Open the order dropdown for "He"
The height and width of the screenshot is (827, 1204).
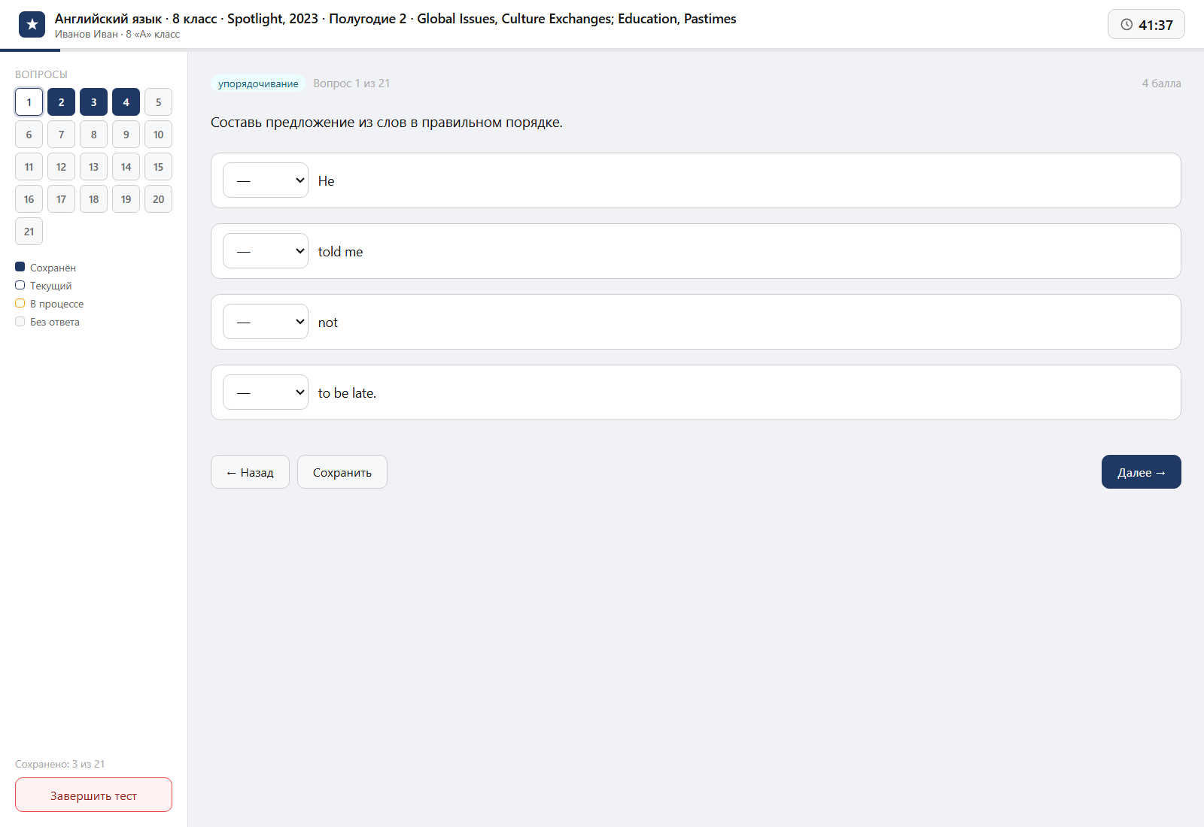coord(266,180)
